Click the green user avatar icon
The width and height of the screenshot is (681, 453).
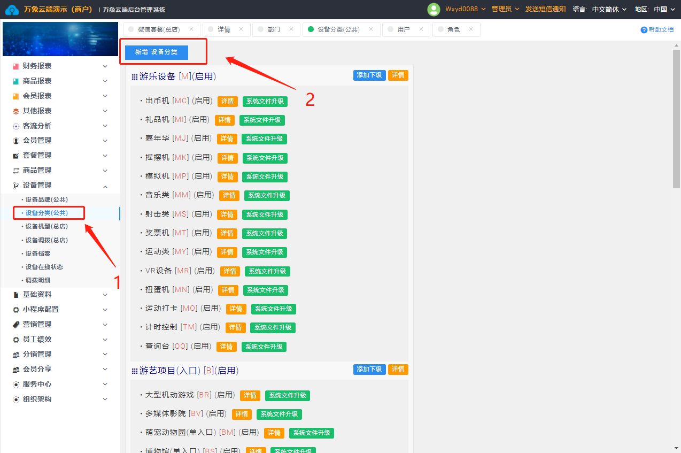434,9
